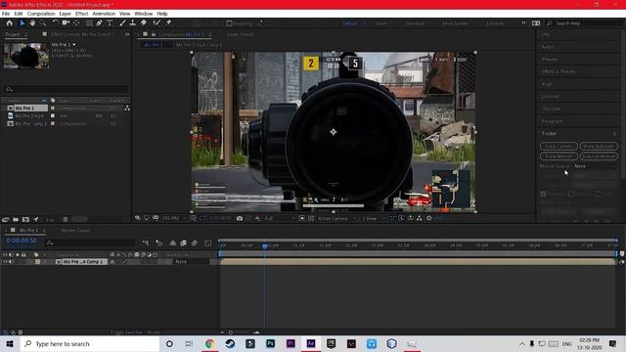Expand the hidden panel tabs chevron in the Project panel
Viewport: 626px width, 352px height.
coord(127,34)
